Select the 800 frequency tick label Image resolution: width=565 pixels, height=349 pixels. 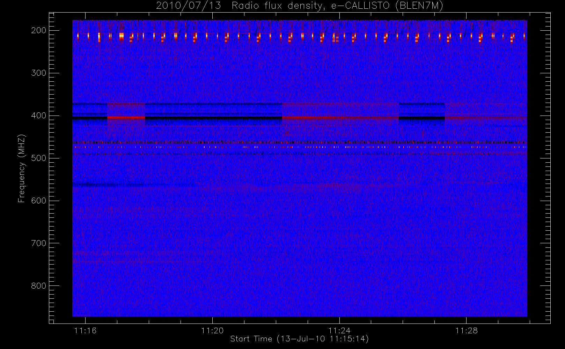tap(39, 286)
